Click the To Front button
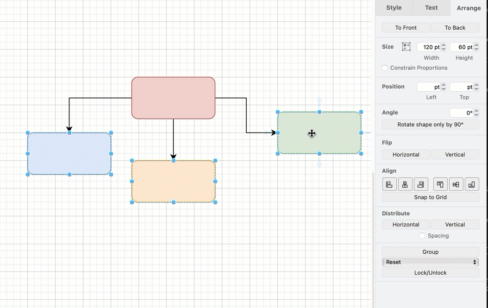This screenshot has width=488, height=308. tap(405, 27)
